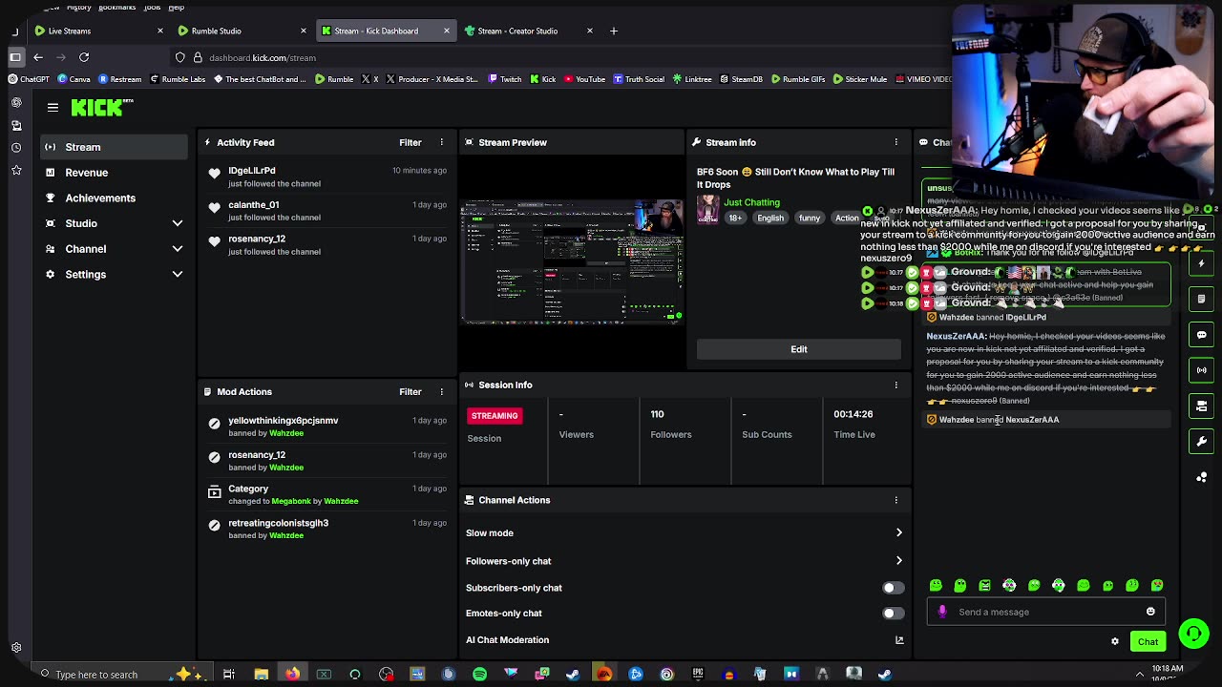Screen dimensions: 1222x687
Task: Open a new browser tab
Action: pyautogui.click(x=614, y=31)
